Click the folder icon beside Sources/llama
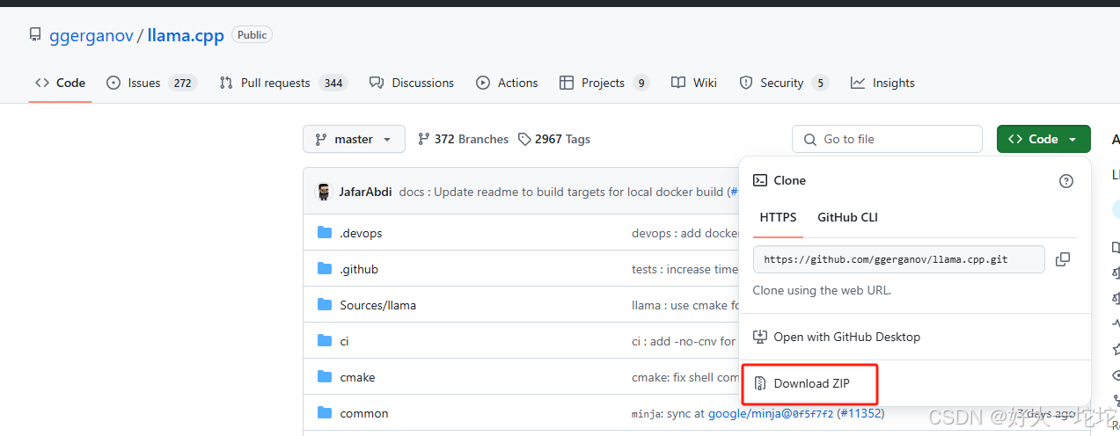 coord(325,305)
